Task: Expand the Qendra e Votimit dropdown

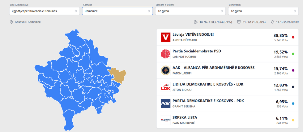Action: click(x=190, y=11)
